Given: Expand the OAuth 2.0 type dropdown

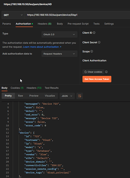Looking at the screenshot, I should pyautogui.click(x=59, y=35).
